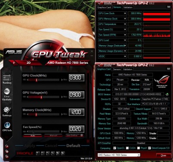Open GPU Core Clock sensor dropdown
The image size is (173, 162).
(x=125, y=13)
